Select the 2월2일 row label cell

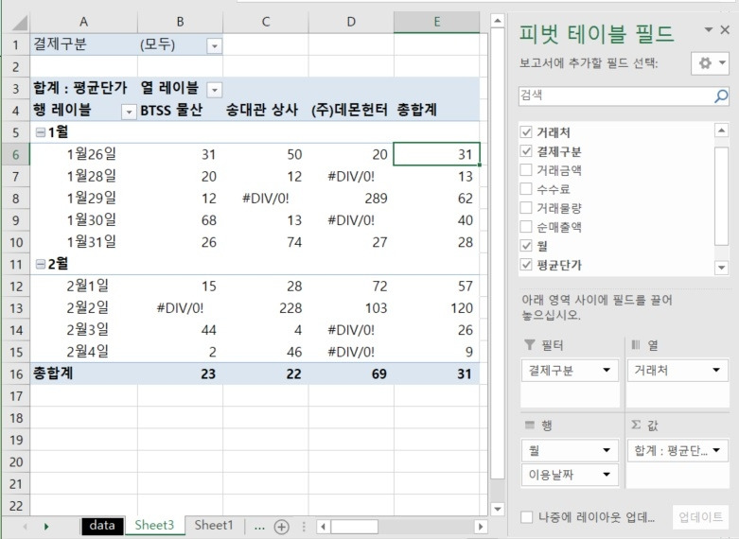(x=84, y=308)
